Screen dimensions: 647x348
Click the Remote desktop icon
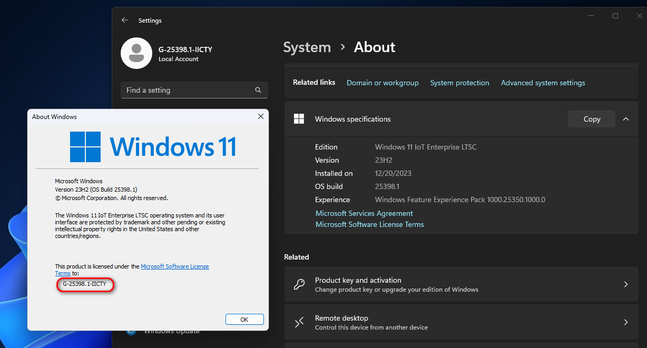point(299,322)
